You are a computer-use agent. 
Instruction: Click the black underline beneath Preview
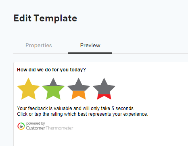[90, 53]
